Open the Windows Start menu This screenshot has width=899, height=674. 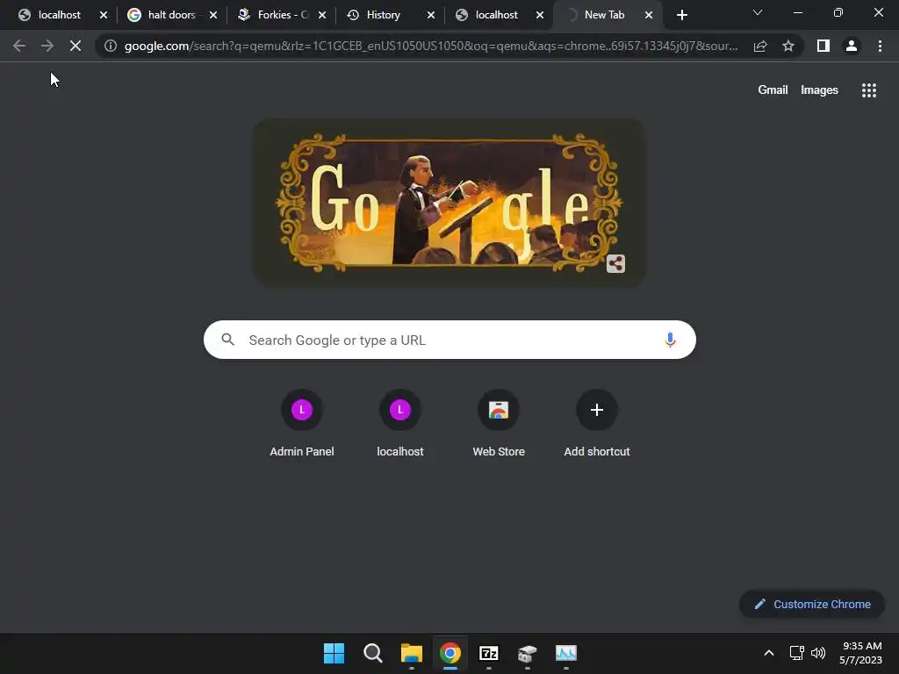(x=334, y=653)
